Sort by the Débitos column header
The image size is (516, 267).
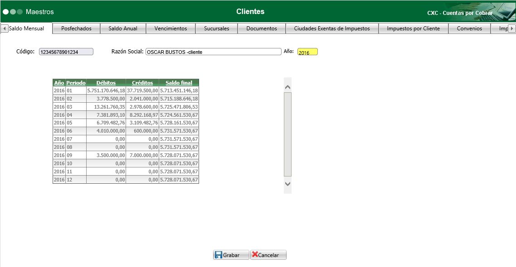pos(106,83)
